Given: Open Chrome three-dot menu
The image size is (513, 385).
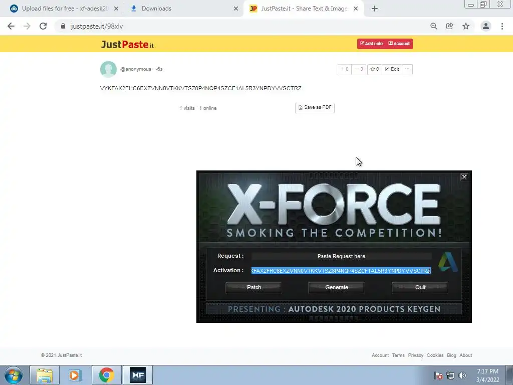Looking at the screenshot, I should 502,26.
